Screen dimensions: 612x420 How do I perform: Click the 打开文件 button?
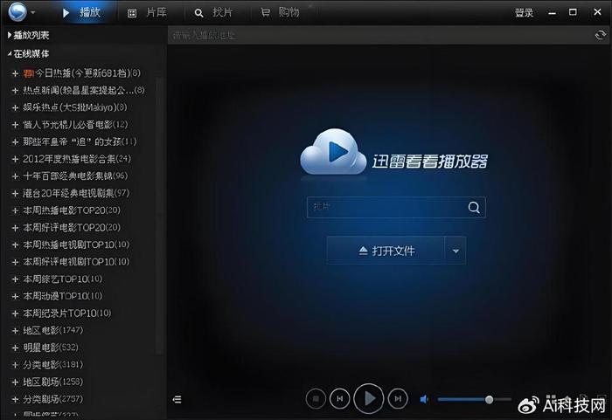pos(386,251)
